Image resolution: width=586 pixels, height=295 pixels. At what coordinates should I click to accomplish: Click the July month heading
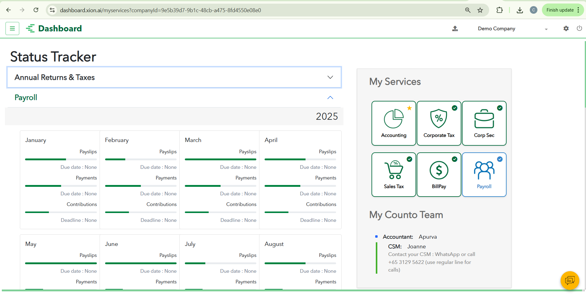190,244
